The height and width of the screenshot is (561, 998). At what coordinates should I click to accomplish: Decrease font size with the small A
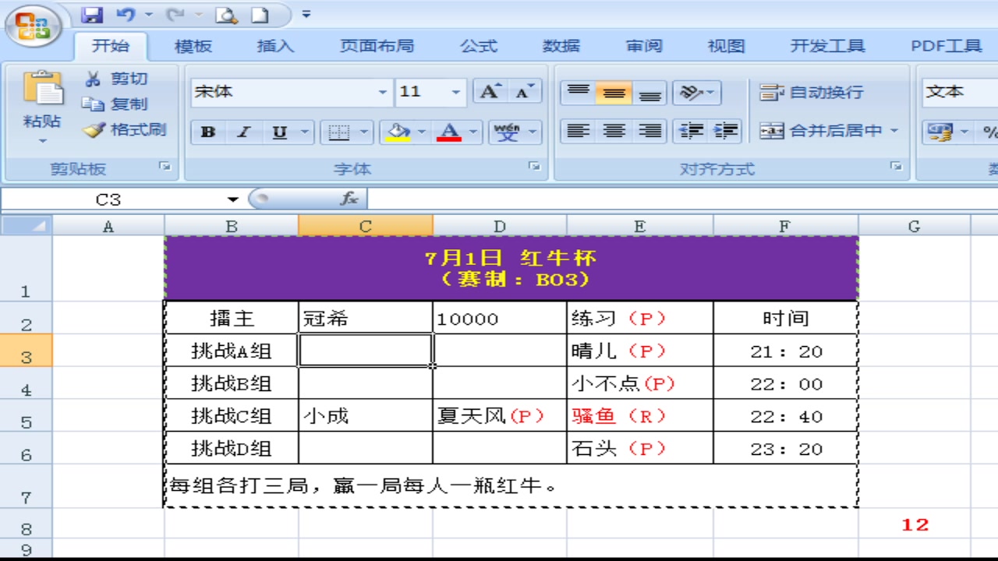tap(524, 92)
